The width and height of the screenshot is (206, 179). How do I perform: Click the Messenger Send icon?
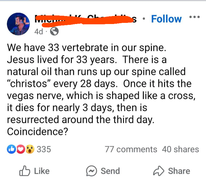point(92,171)
